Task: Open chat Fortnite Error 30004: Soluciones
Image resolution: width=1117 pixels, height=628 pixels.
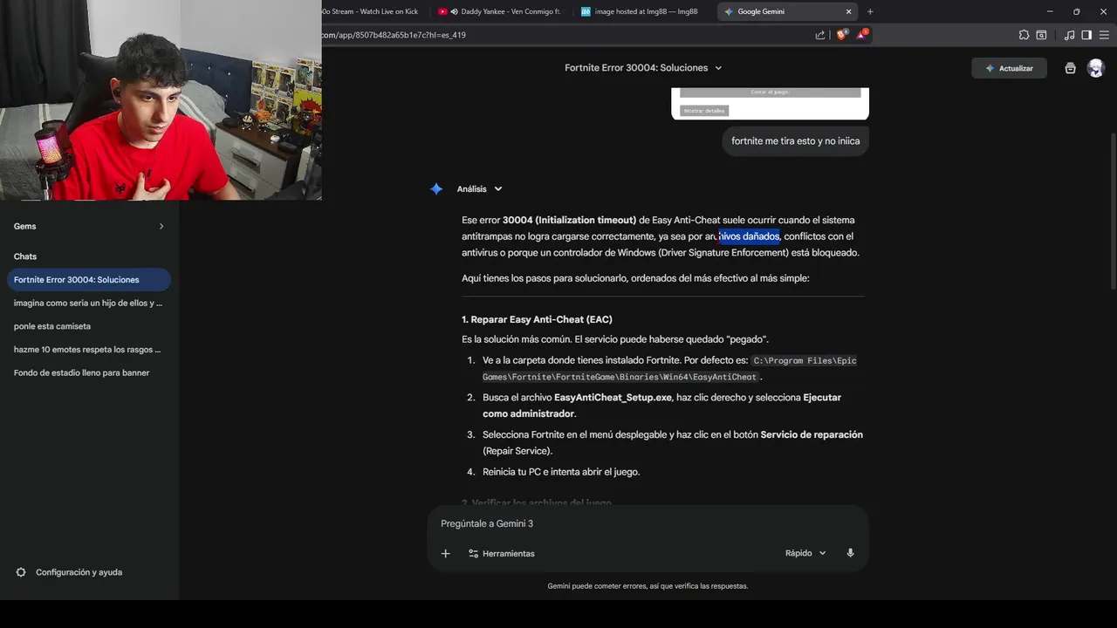Action: click(x=88, y=279)
